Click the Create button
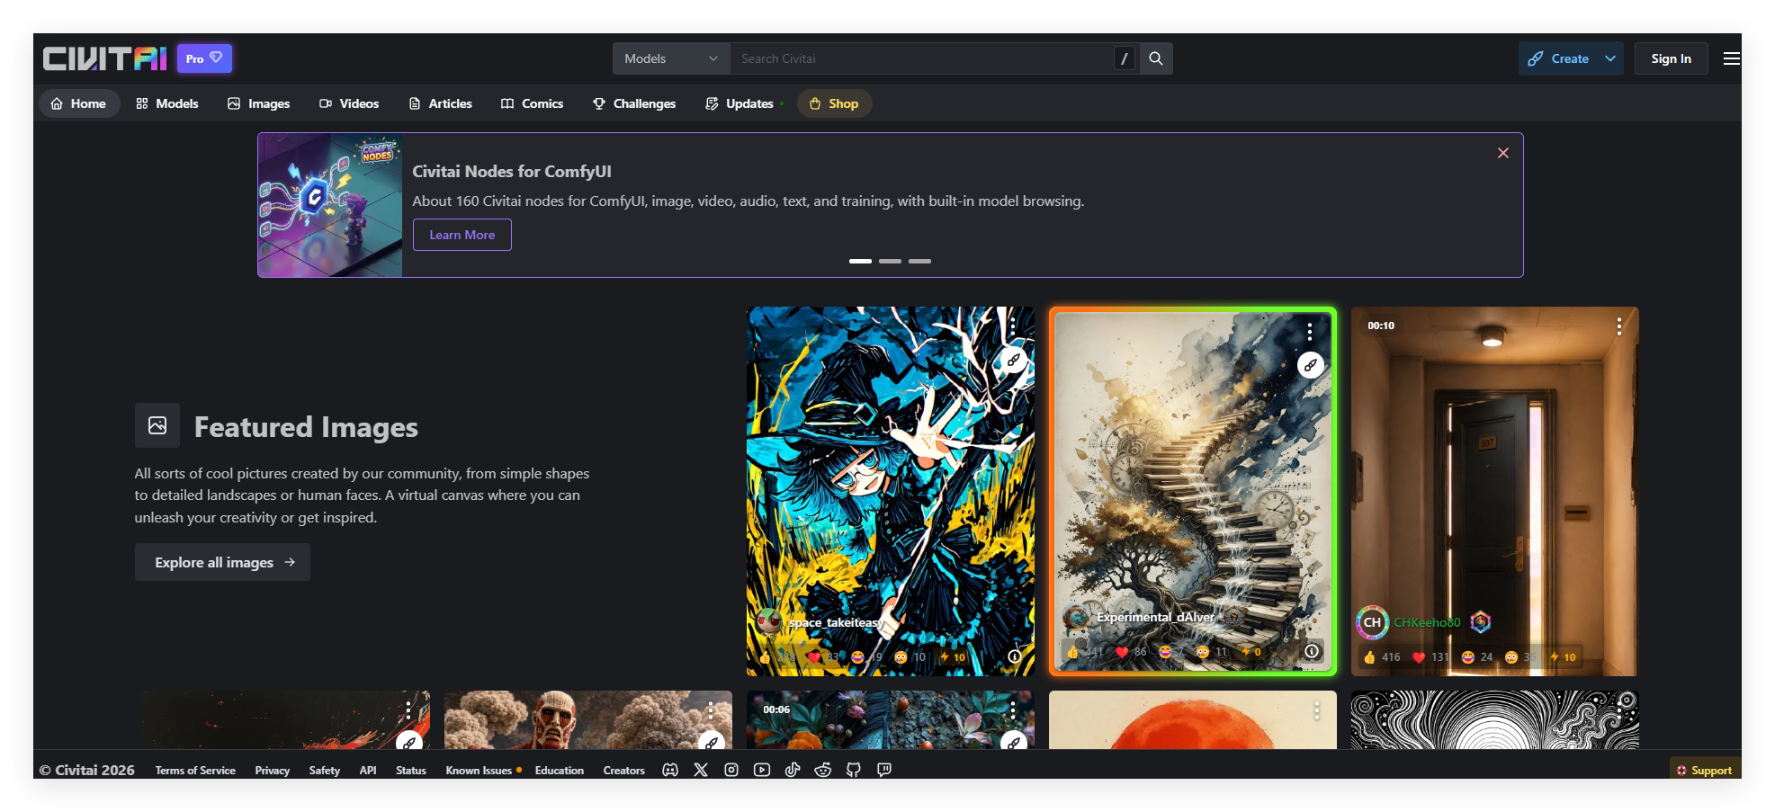Viewport: 1775px width, 812px height. pyautogui.click(x=1559, y=58)
